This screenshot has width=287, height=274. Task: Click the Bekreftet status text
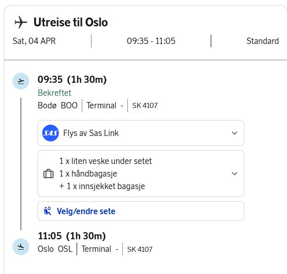54,93
